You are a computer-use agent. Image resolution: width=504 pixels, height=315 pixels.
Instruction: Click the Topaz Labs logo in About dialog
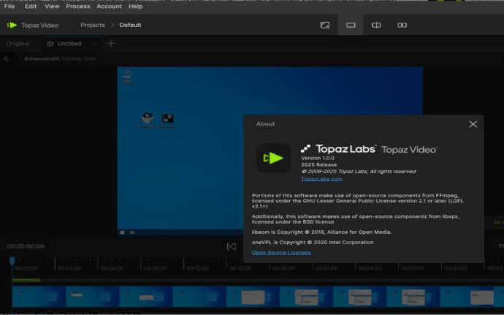tap(338, 148)
